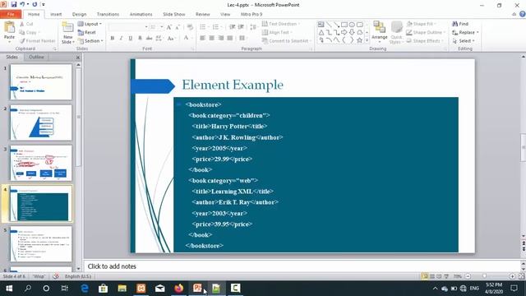
Task: Switch to the Slide Show tab
Action: coord(173,14)
